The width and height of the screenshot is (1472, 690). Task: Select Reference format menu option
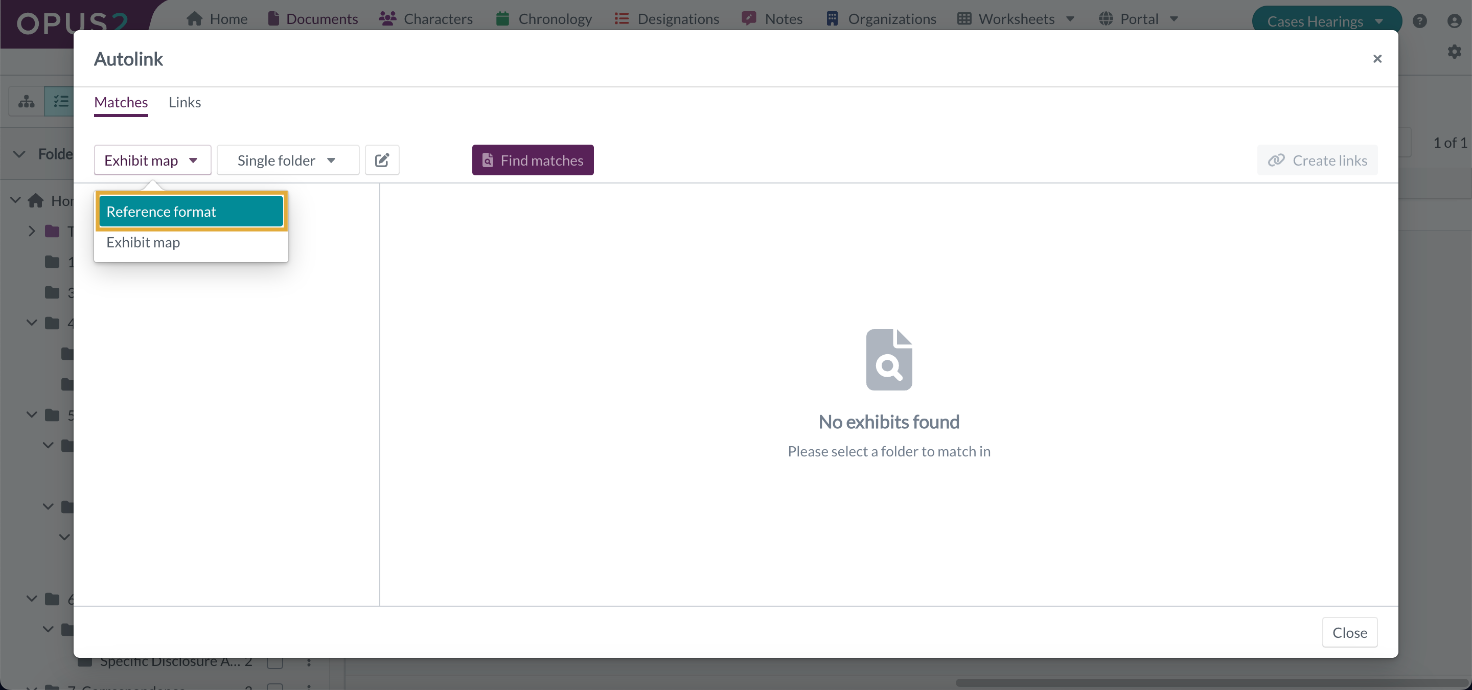191,211
